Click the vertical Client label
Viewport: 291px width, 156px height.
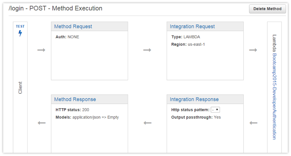(20, 87)
